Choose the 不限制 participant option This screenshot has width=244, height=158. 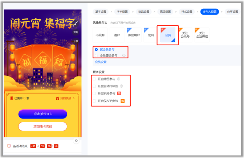tap(100, 35)
